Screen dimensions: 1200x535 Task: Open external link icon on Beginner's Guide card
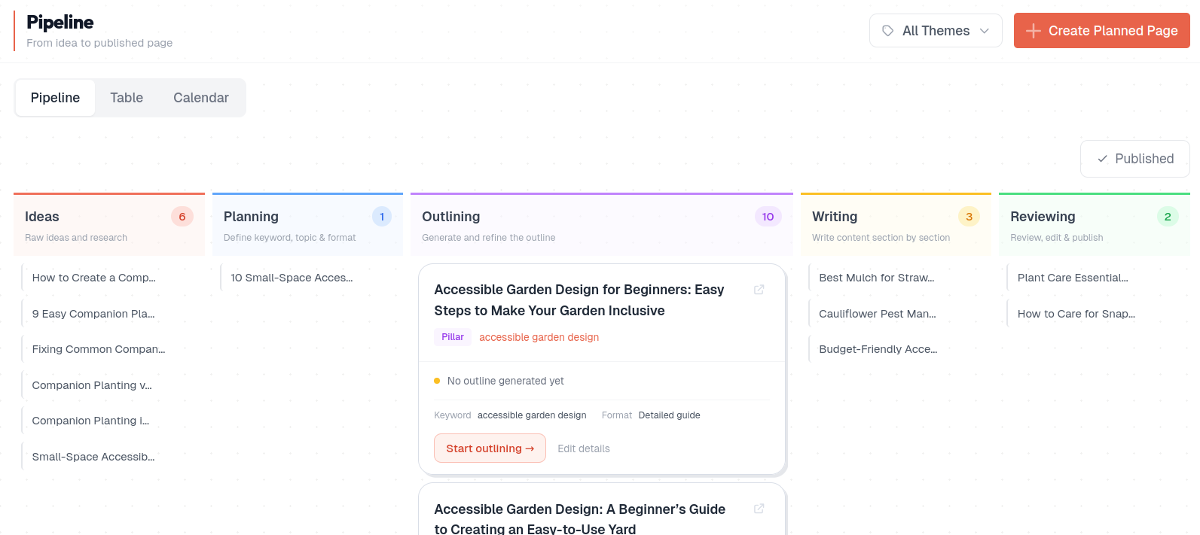[x=759, y=509]
